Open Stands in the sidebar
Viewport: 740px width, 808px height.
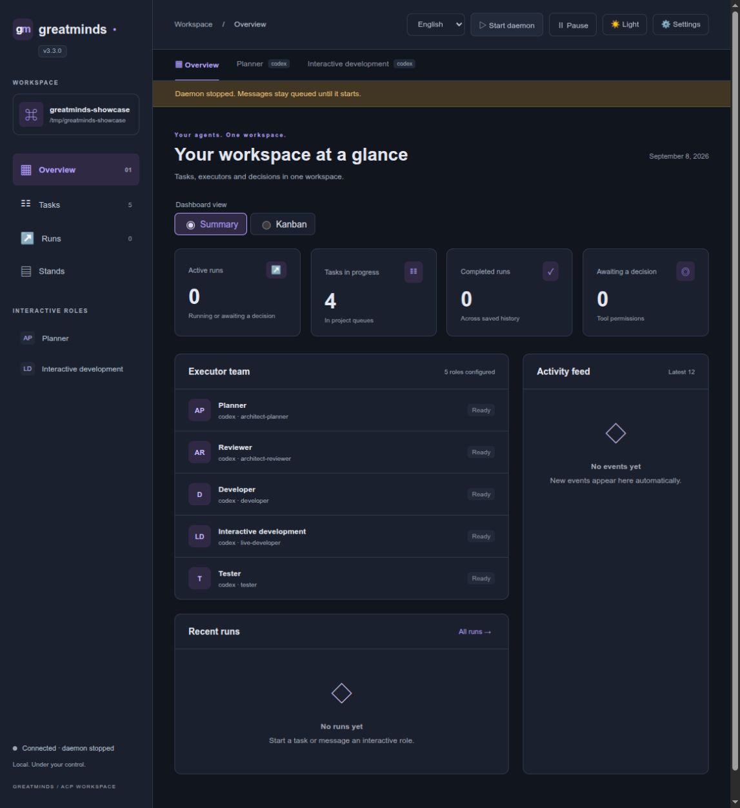coord(76,271)
